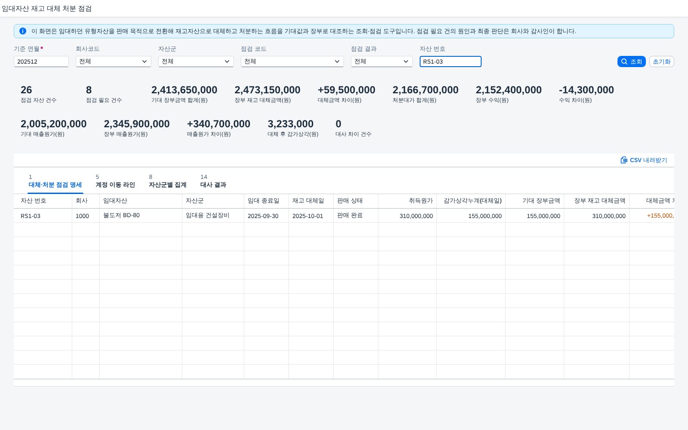The height and width of the screenshot is (430, 688).
Task: Click the 대사 차이 건수 value 0
Action: point(338,124)
